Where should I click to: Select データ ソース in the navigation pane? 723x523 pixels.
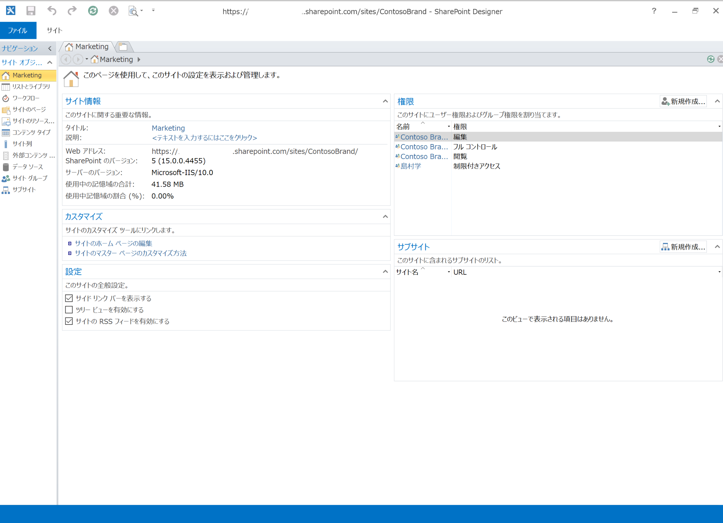click(27, 167)
